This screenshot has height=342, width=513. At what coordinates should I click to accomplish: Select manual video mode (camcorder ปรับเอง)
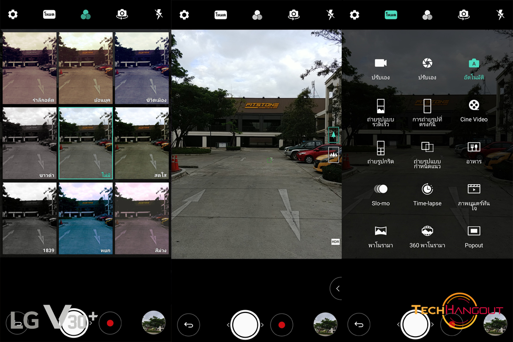(x=380, y=69)
